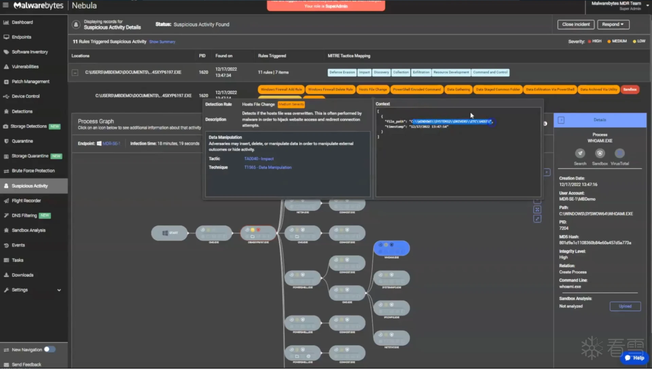Go to Endpoints in the sidebar
Image resolution: width=652 pixels, height=369 pixels.
(21, 37)
